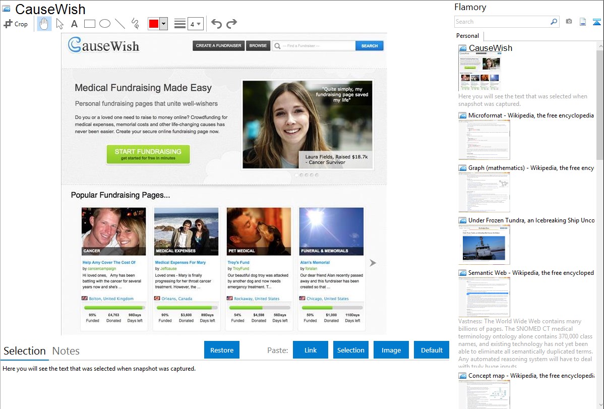604x409 pixels.
Task: Click Troy's Fund 54% funded progress bar
Action: pyautogui.click(x=260, y=308)
